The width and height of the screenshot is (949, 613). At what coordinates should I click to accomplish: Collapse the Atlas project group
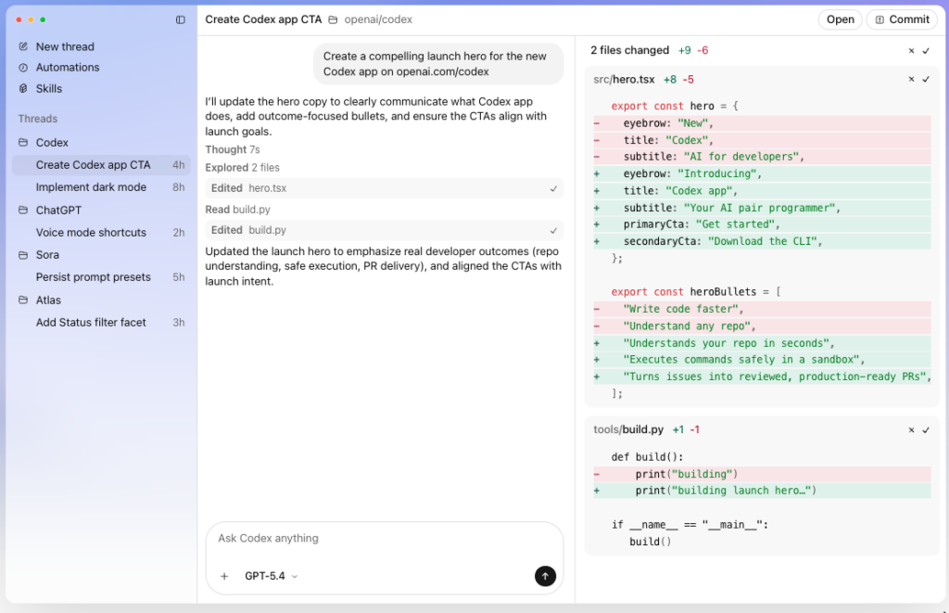coord(48,300)
